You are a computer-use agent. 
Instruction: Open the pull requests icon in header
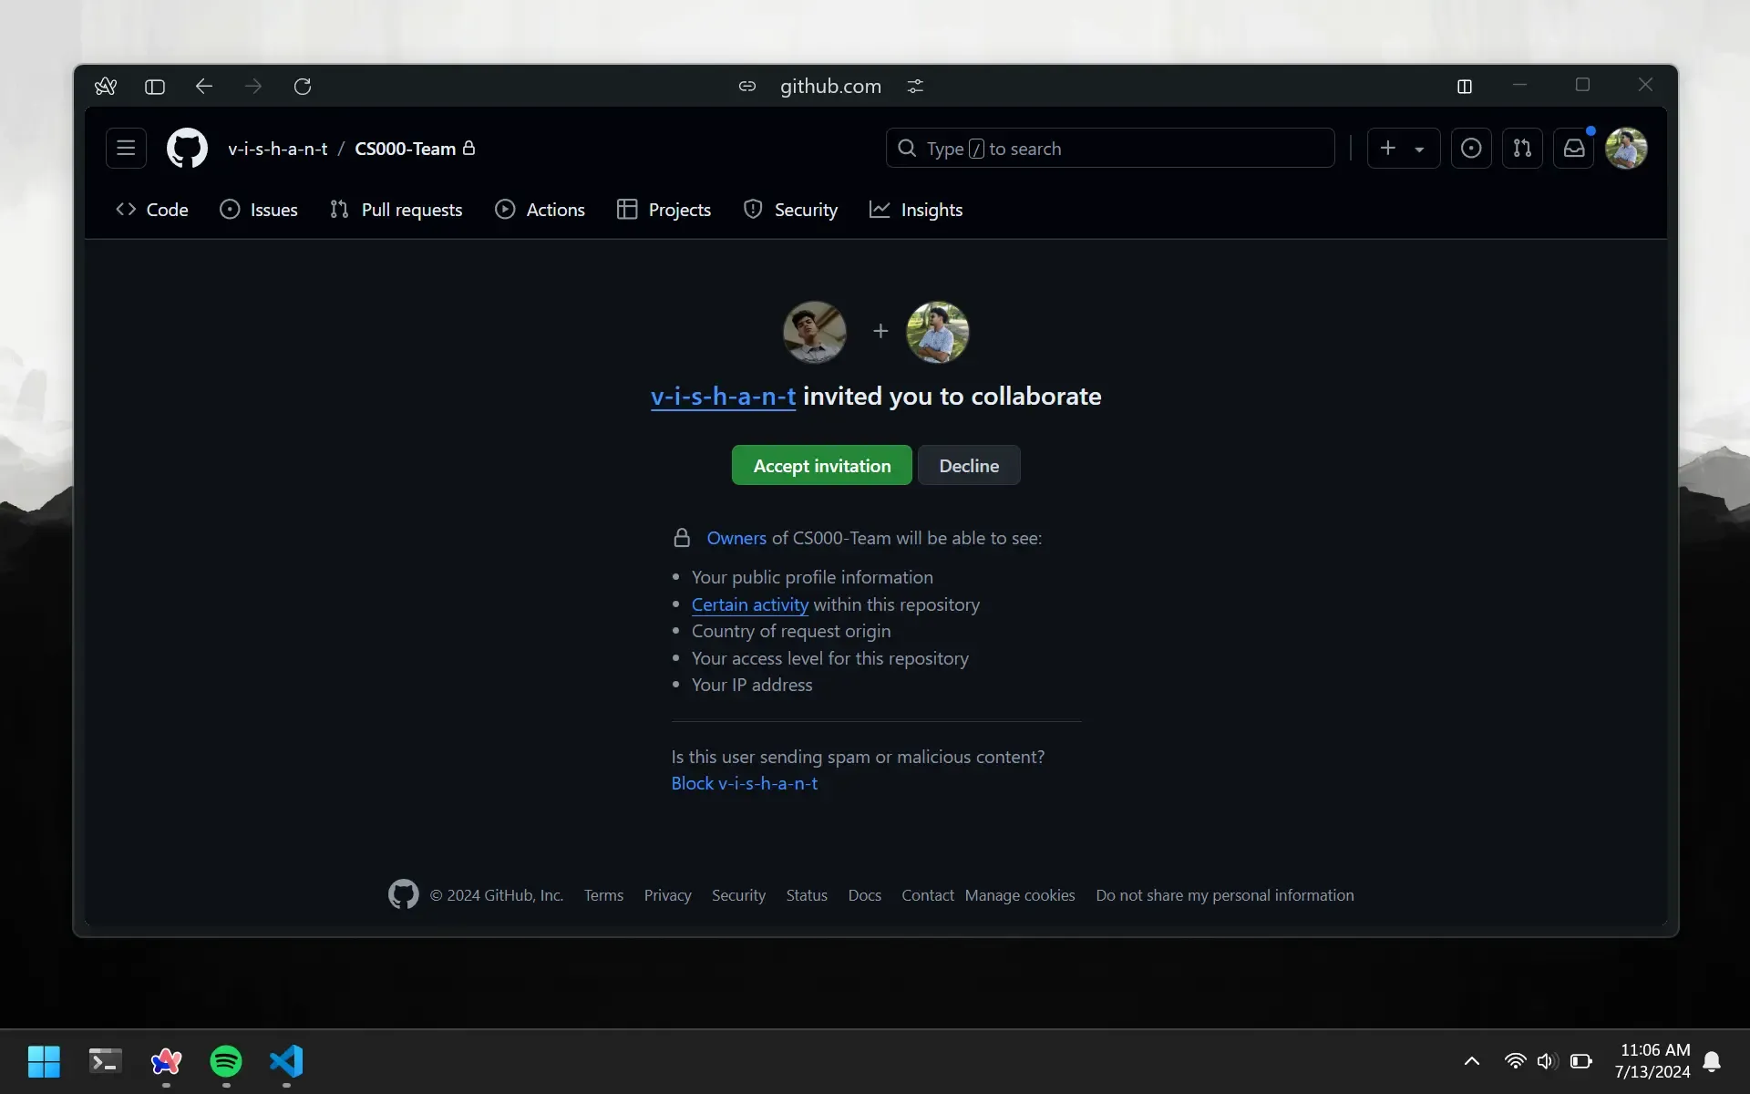point(1522,148)
